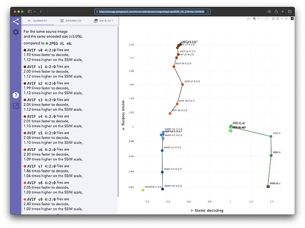Screen dimensions: 305x228
Task: Click the AVIF s8 4:2:0 data point
Action: 177,104
